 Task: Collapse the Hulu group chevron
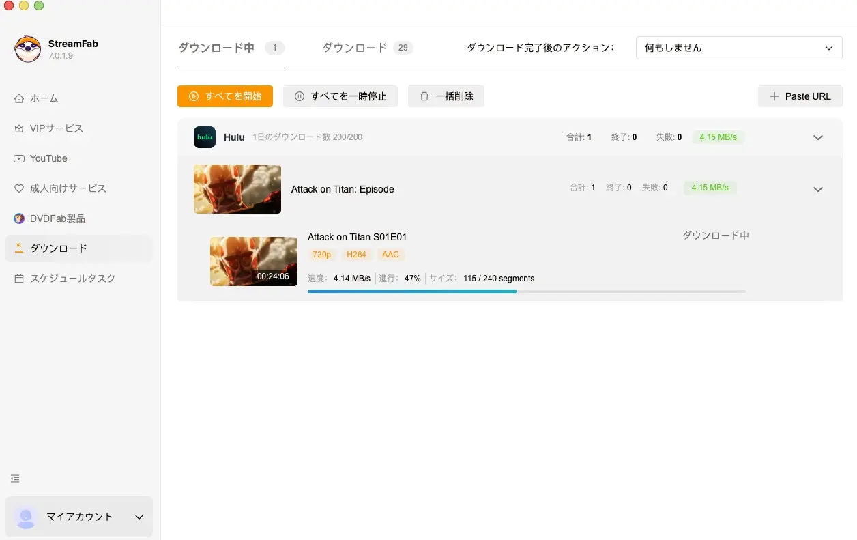click(x=818, y=137)
